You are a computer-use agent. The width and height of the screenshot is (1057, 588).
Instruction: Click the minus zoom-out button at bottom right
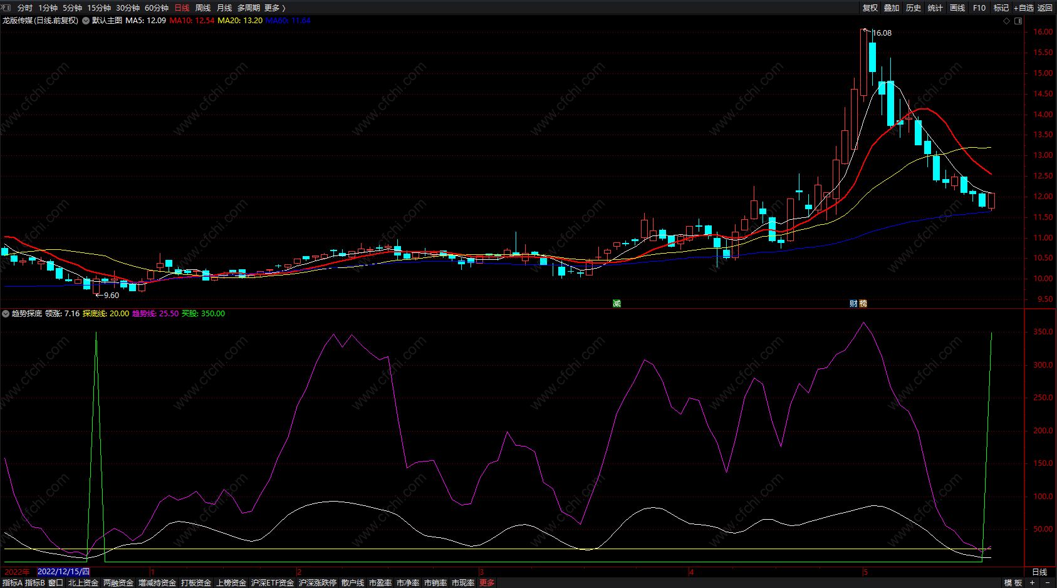1047,583
